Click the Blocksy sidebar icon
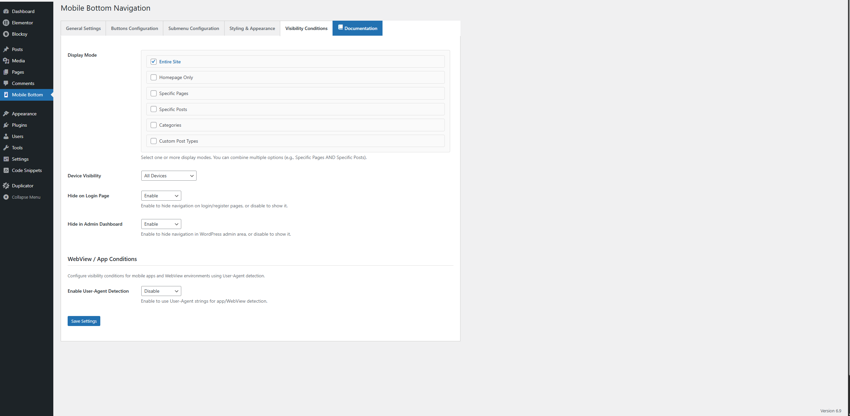This screenshot has height=416, width=850. (6, 34)
